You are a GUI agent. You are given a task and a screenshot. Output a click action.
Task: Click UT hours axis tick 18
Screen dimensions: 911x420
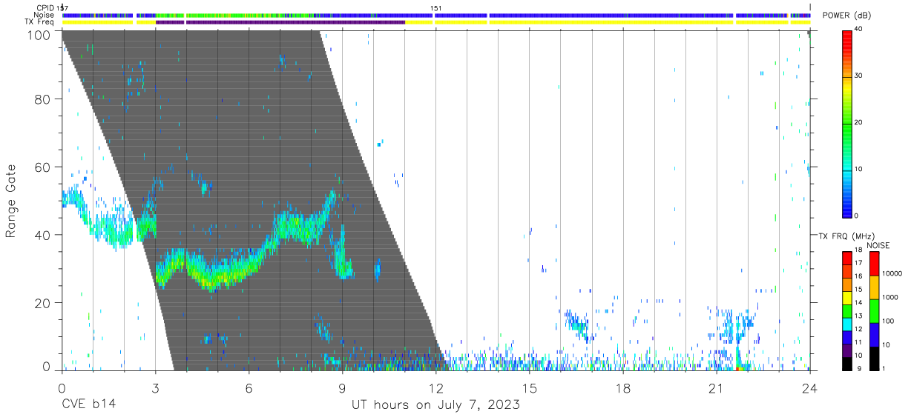(623, 387)
